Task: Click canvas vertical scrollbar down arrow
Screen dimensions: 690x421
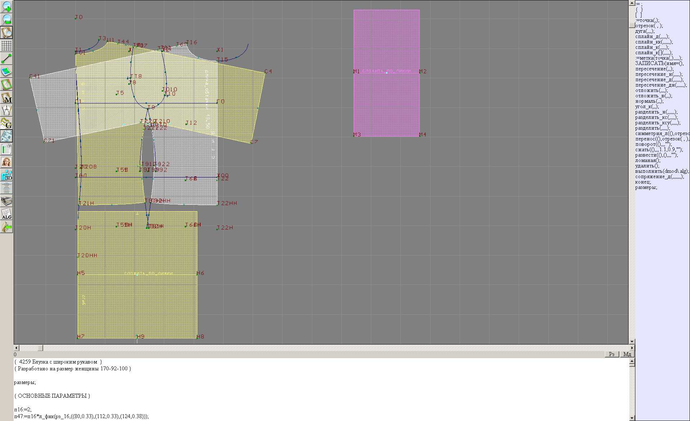Action: pos(632,341)
